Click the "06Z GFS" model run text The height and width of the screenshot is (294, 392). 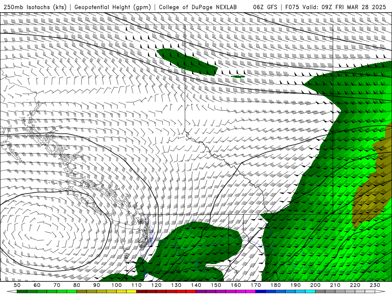265,7
